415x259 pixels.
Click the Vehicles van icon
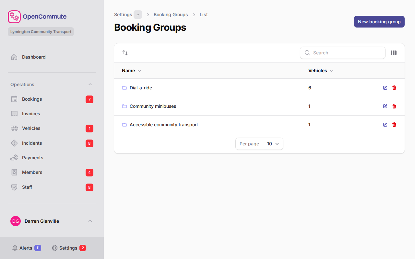(14, 128)
